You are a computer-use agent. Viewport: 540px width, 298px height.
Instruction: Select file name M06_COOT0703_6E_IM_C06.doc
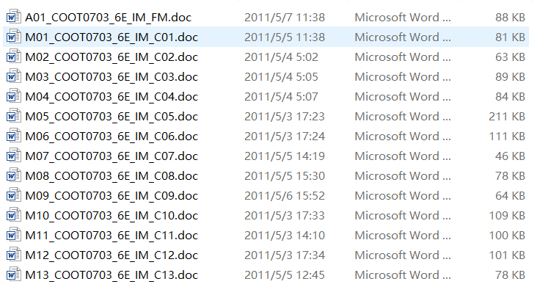click(x=112, y=137)
